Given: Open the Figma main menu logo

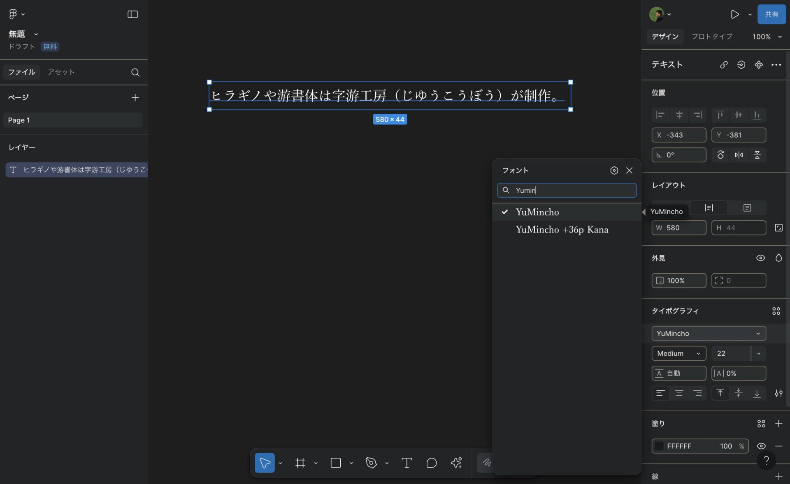Looking at the screenshot, I should pos(13,14).
